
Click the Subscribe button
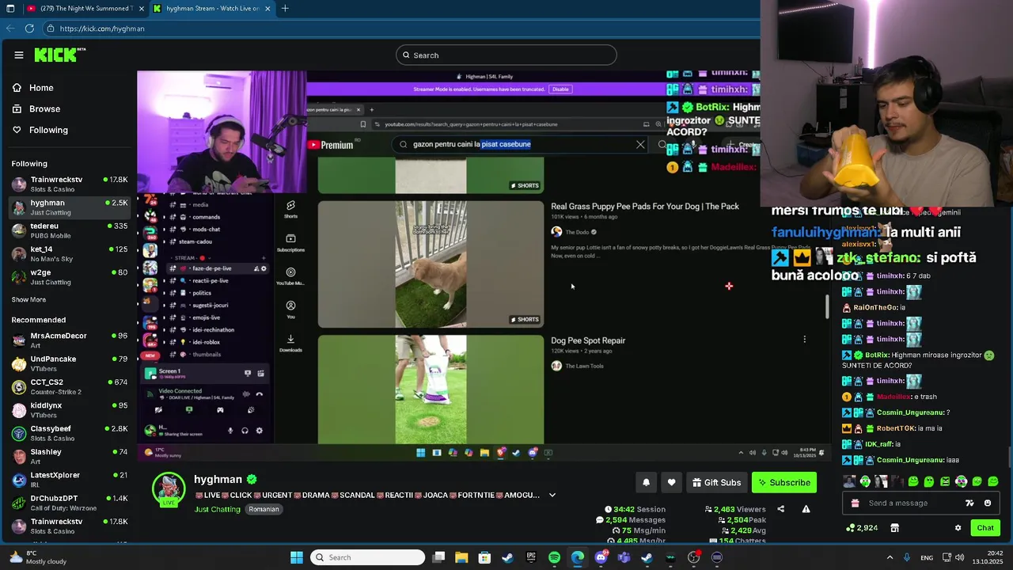click(783, 482)
